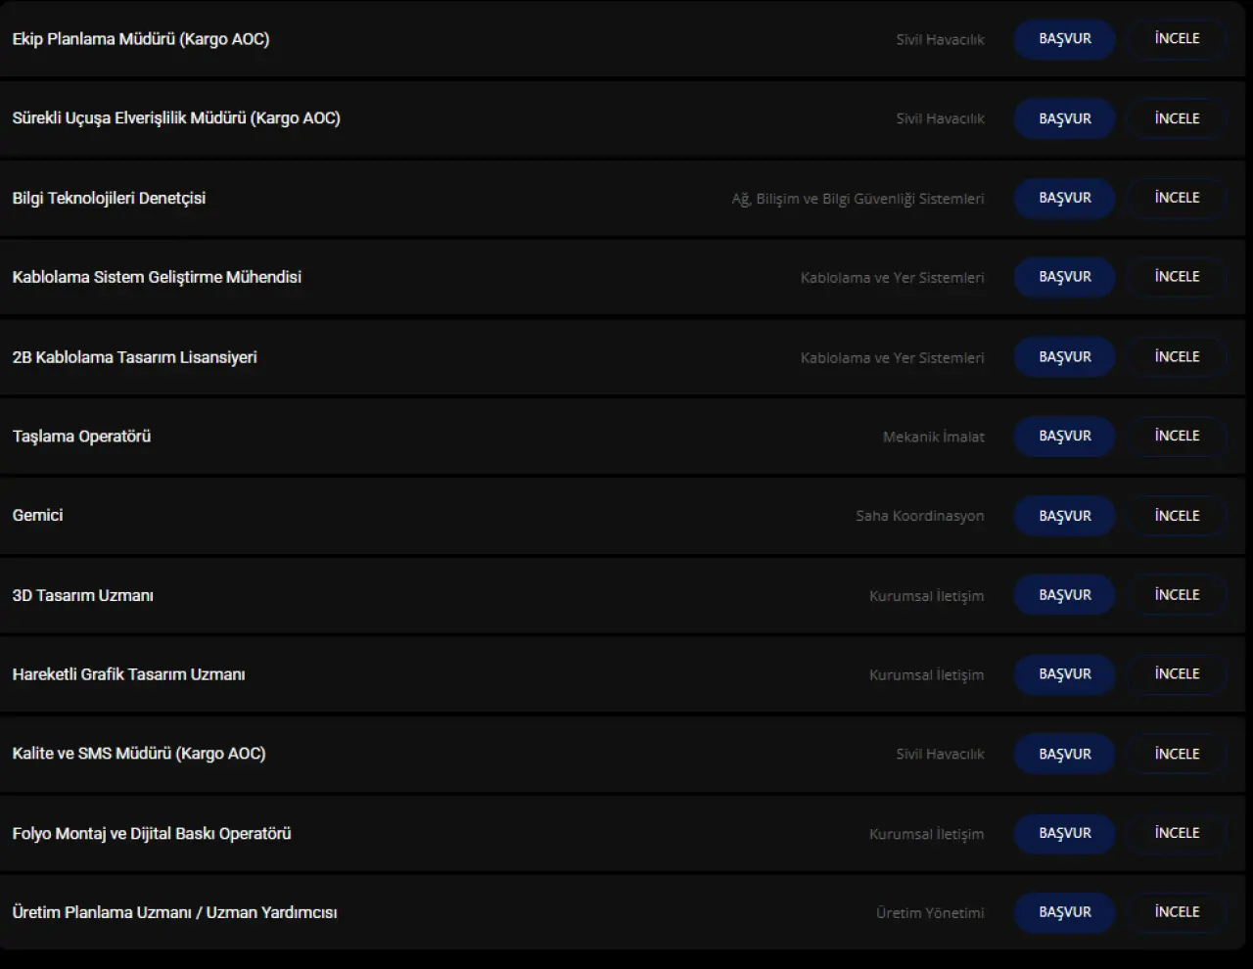Click the Saha Koordinasyon department label
Viewport: 1253px width, 969px height.
pos(919,516)
